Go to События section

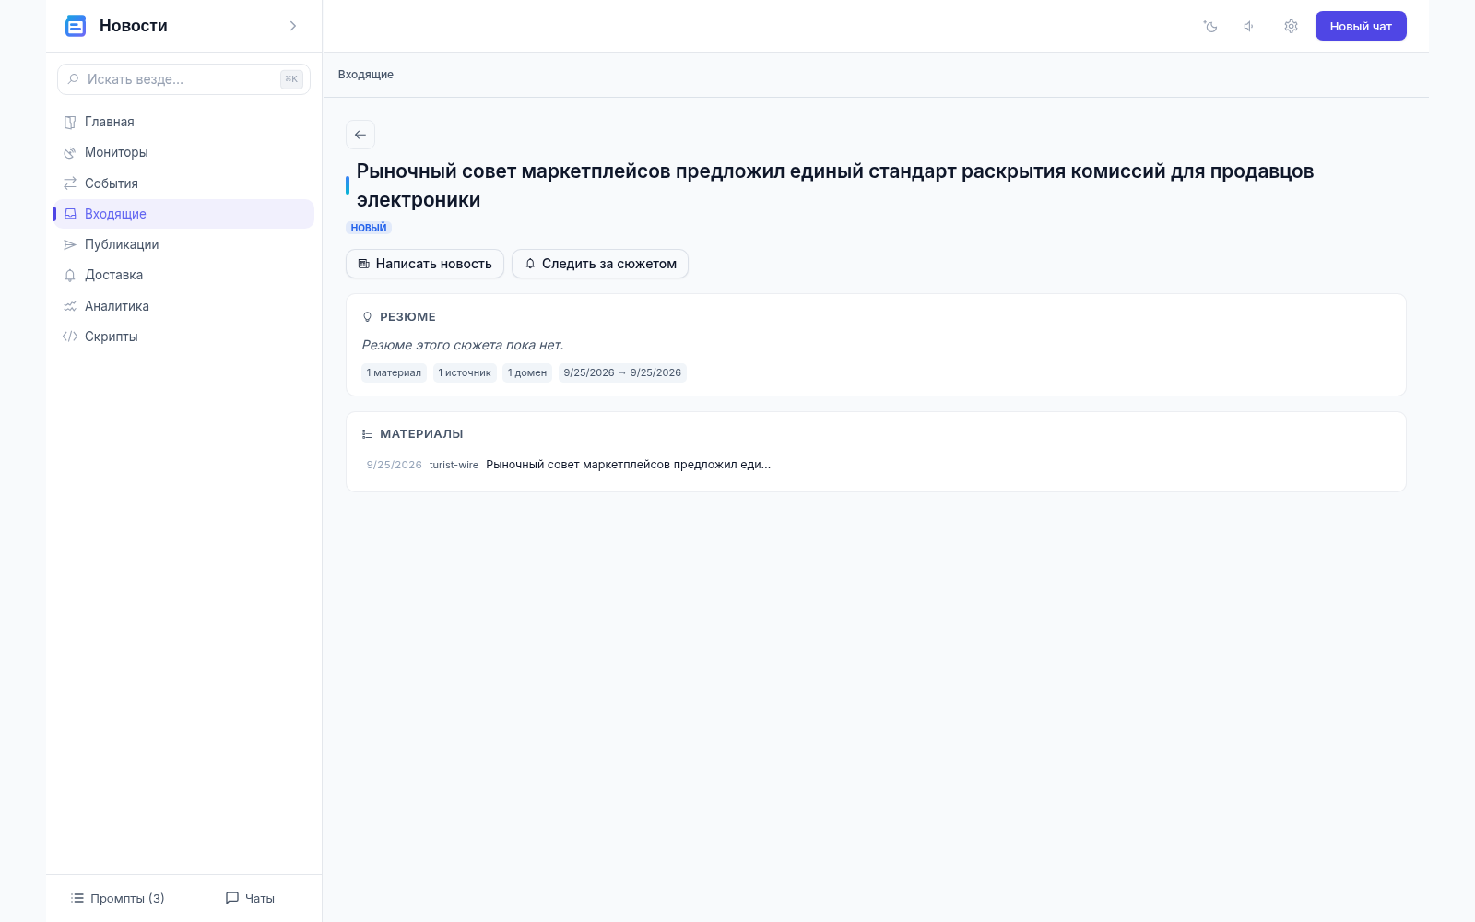(183, 183)
